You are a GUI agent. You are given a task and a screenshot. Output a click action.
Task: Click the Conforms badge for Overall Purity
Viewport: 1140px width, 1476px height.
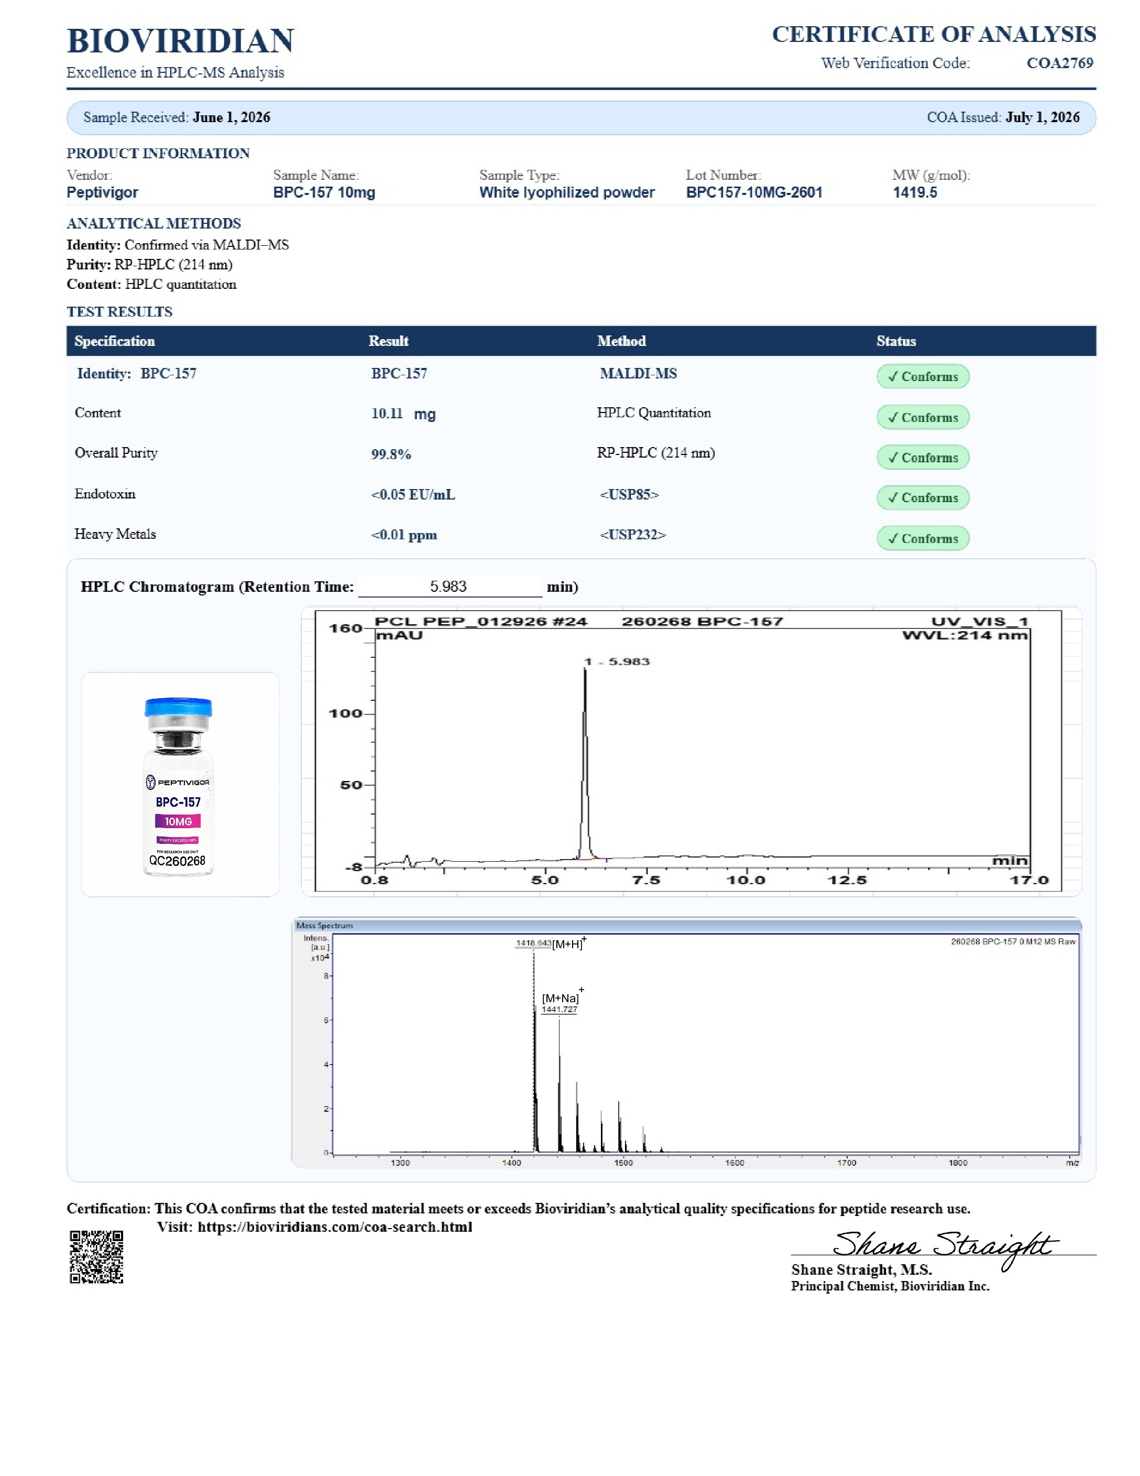(923, 458)
